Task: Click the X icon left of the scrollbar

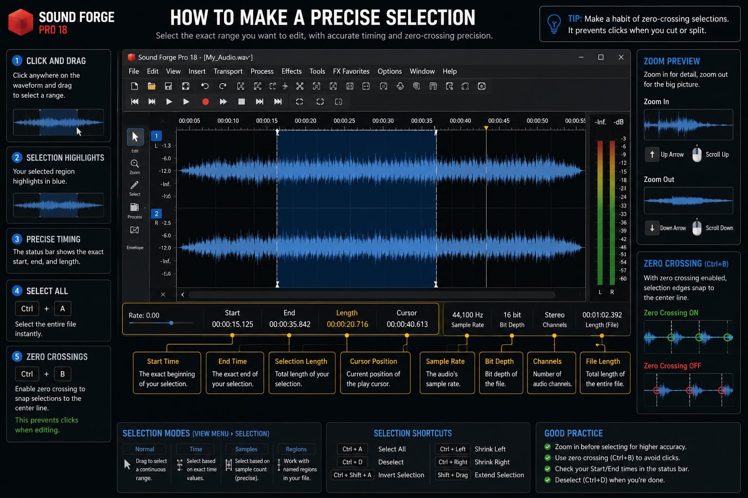Action: (163, 294)
